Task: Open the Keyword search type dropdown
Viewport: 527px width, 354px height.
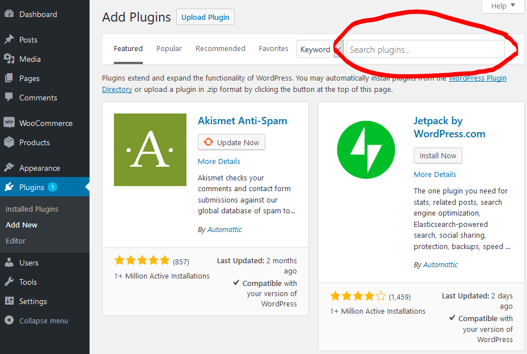Action: click(x=320, y=49)
